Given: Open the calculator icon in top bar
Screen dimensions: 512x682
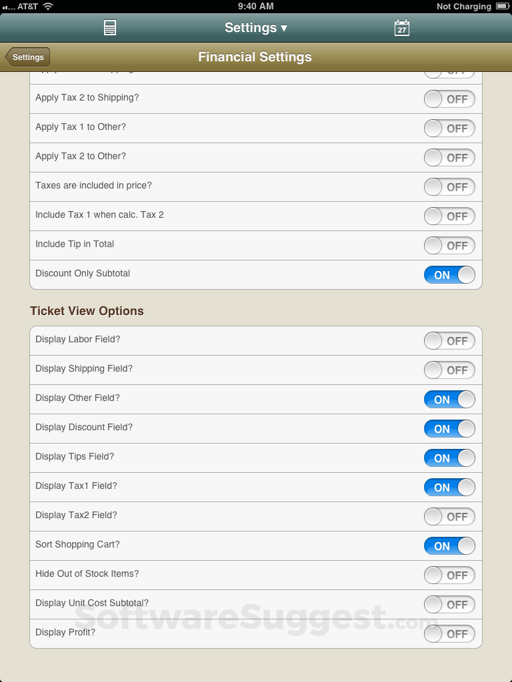Looking at the screenshot, I should coord(110,28).
